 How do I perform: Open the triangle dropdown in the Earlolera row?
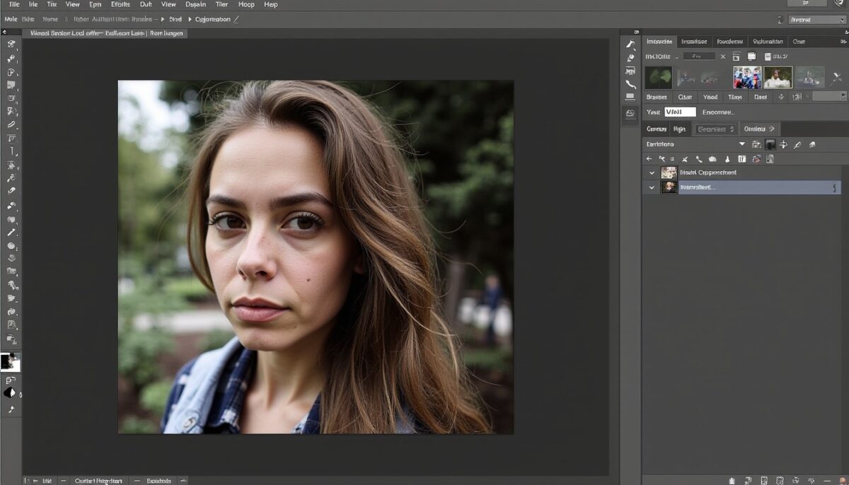[x=742, y=144]
